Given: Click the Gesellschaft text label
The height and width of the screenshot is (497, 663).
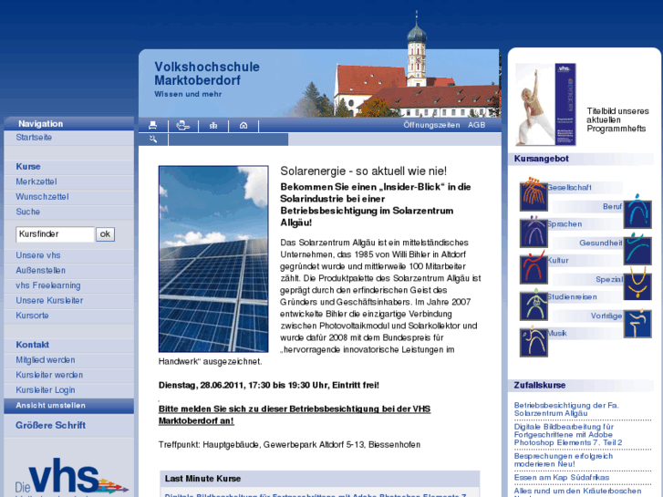Looking at the screenshot, I should click(569, 187).
